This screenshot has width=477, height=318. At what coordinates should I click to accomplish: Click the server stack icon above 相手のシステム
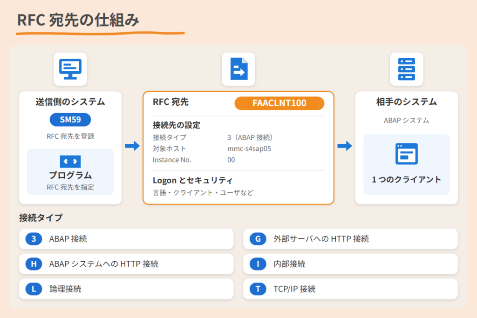coord(406,69)
